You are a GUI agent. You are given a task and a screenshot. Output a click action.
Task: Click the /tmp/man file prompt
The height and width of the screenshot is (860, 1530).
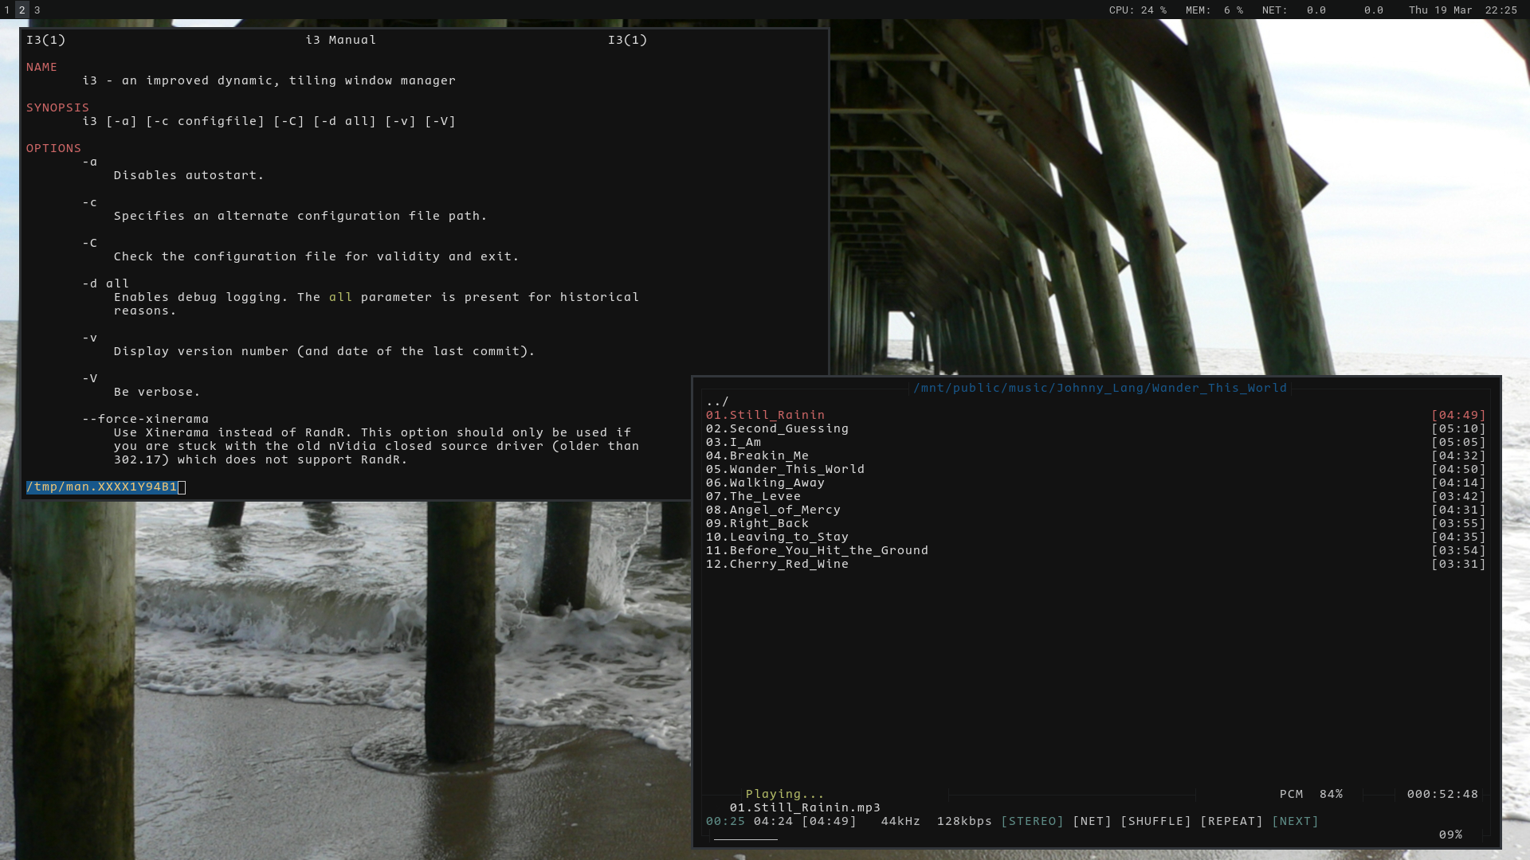tap(102, 487)
